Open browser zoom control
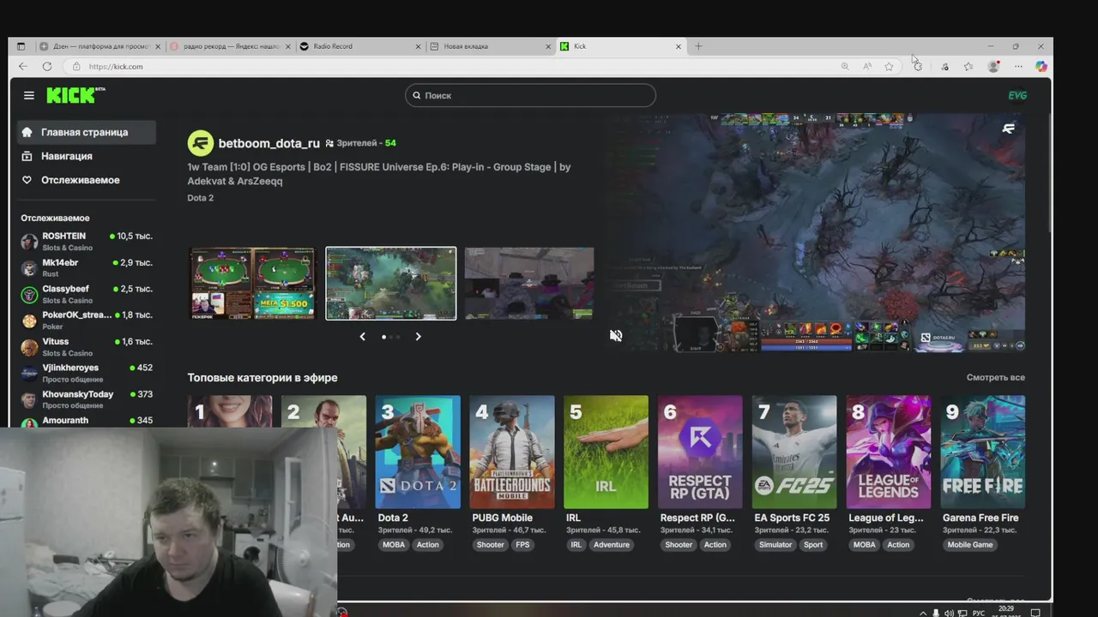This screenshot has height=617, width=1098. [x=845, y=66]
